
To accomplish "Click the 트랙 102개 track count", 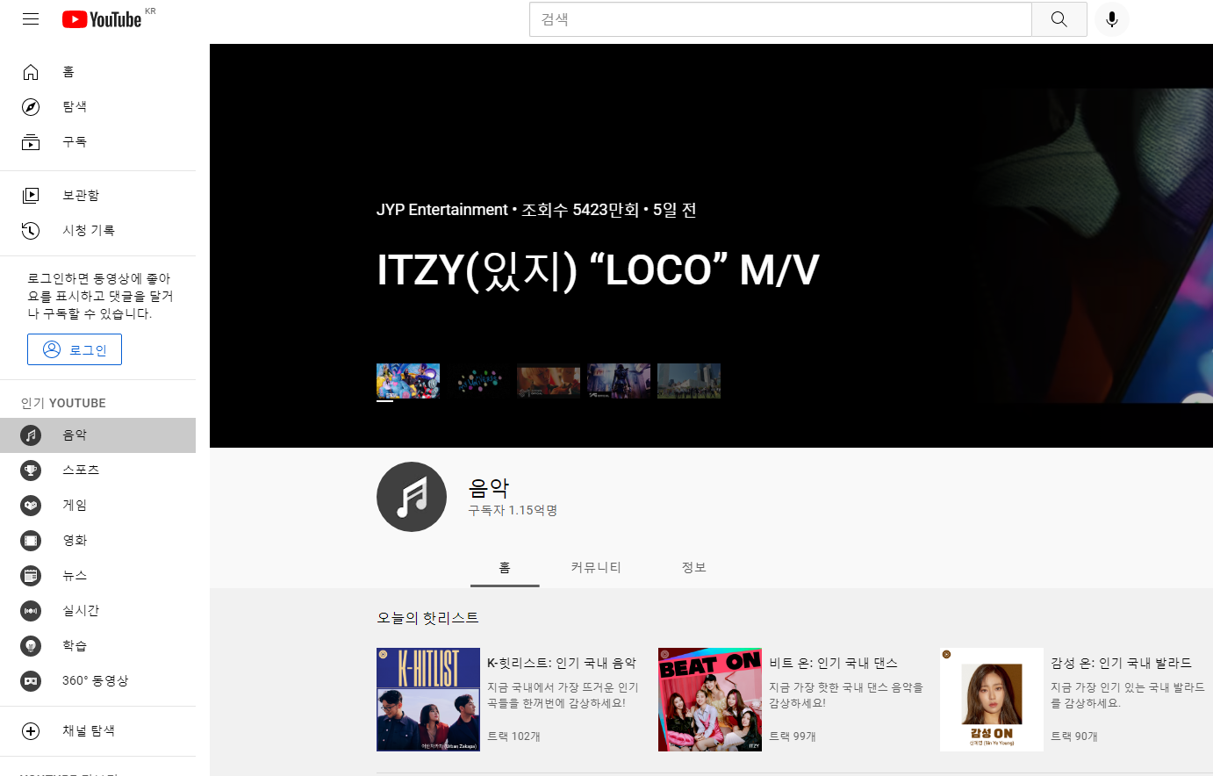I will (513, 736).
